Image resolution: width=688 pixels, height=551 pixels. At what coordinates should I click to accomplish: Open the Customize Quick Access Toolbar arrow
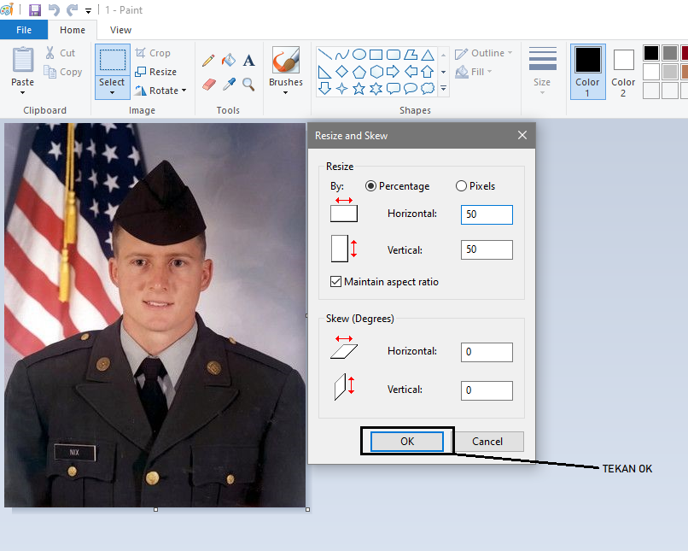tap(88, 11)
